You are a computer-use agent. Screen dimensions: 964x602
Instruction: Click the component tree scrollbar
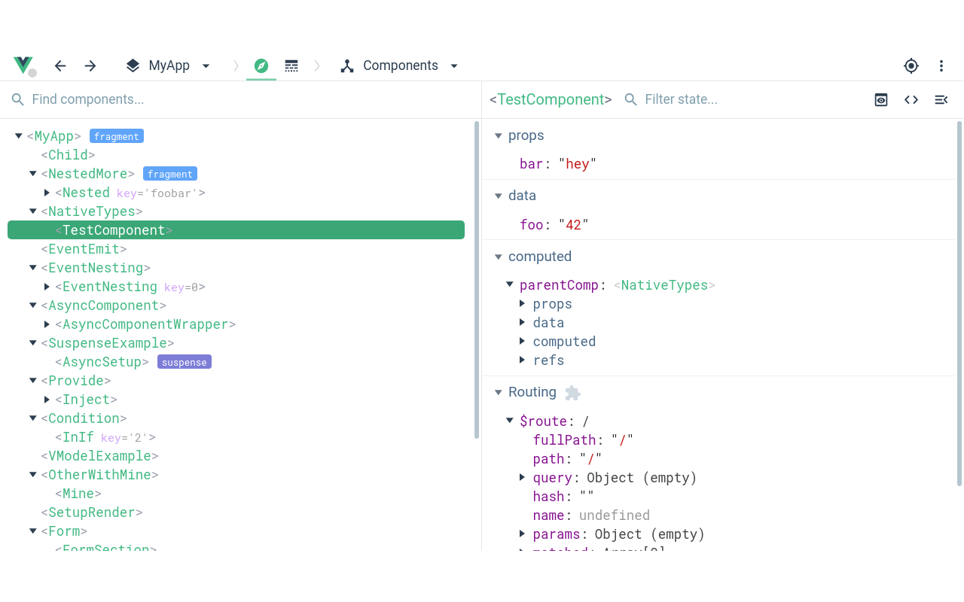(x=477, y=280)
